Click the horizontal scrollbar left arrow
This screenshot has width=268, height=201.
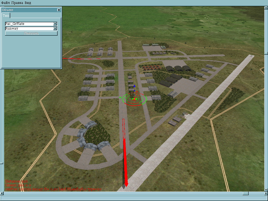[2, 193]
